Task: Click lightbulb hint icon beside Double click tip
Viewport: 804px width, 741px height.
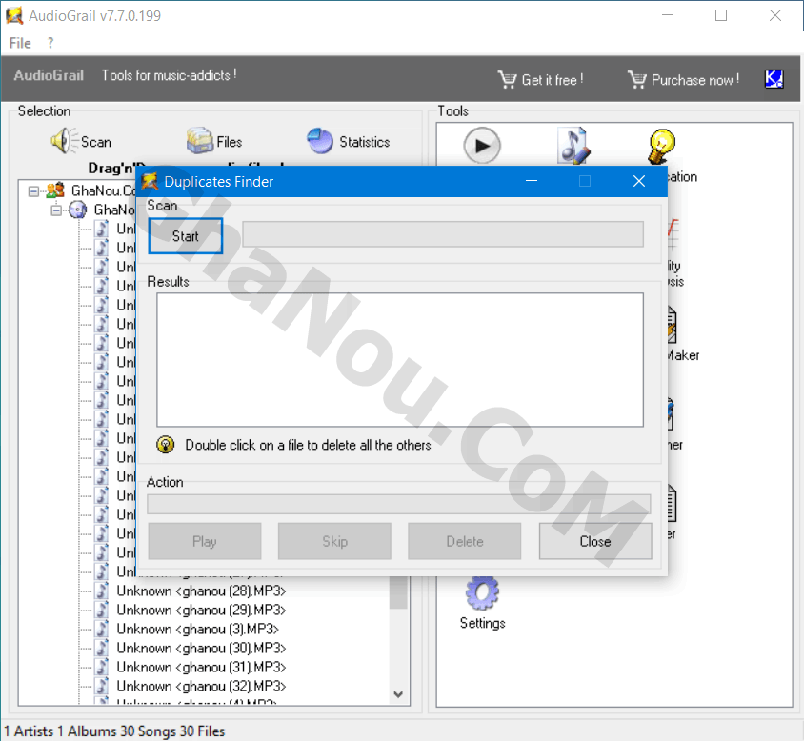Action: pyautogui.click(x=165, y=445)
